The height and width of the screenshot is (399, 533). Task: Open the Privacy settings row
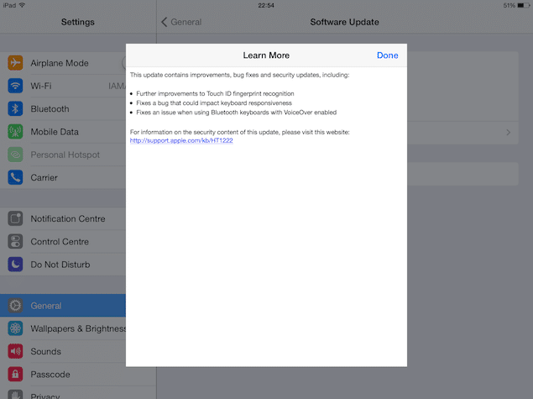tap(63, 393)
